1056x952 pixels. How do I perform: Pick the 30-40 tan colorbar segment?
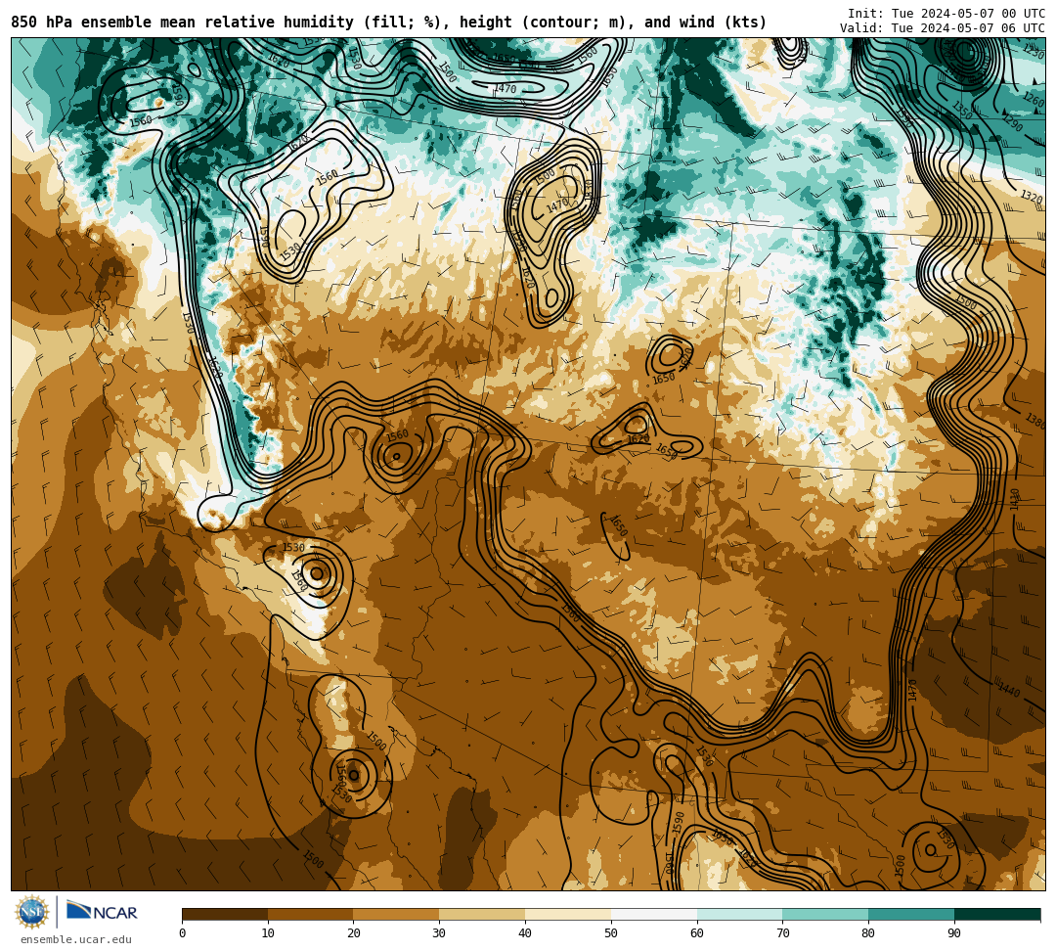pos(482,914)
